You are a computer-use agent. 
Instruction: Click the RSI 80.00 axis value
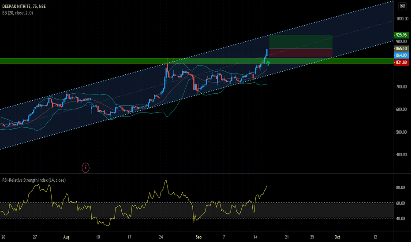click(x=400, y=187)
